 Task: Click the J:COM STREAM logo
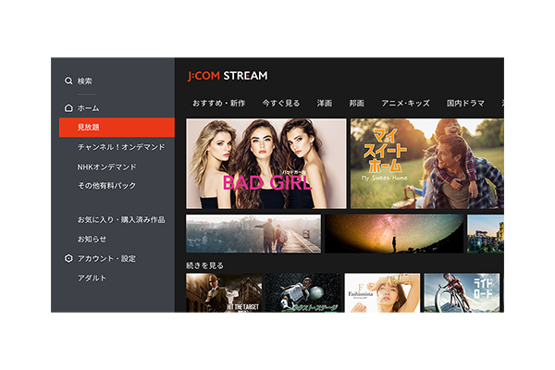[x=228, y=76]
